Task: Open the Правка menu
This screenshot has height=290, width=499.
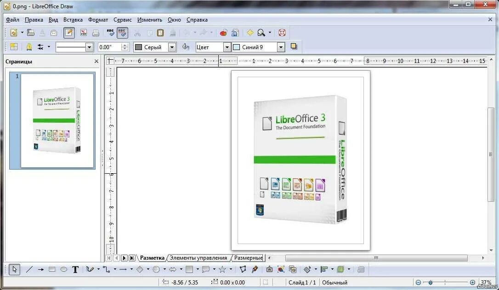Action: [34, 20]
